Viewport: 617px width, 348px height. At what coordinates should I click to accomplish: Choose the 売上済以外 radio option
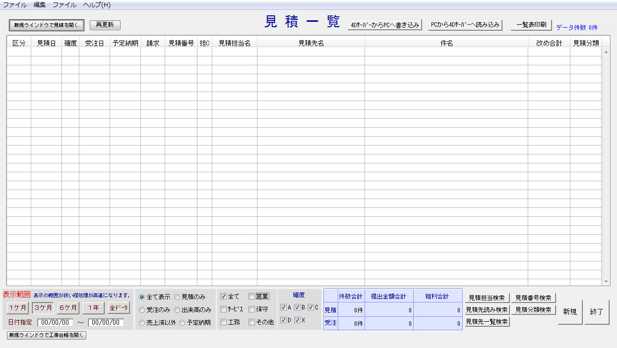(142, 323)
